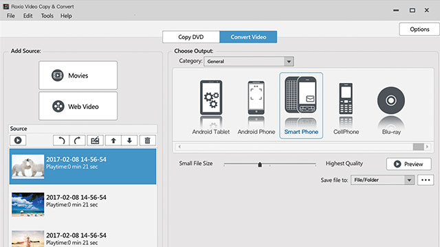Move selected source up in list
The image size is (440, 247).
pos(113,140)
